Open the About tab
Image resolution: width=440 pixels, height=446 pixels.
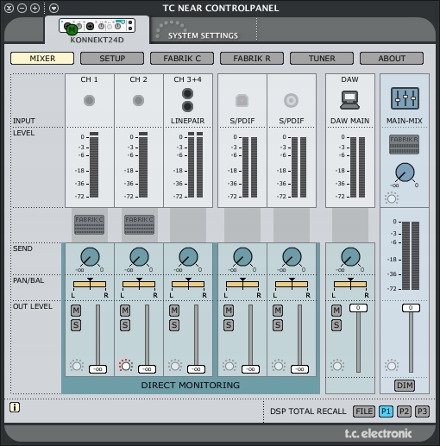pyautogui.click(x=392, y=59)
